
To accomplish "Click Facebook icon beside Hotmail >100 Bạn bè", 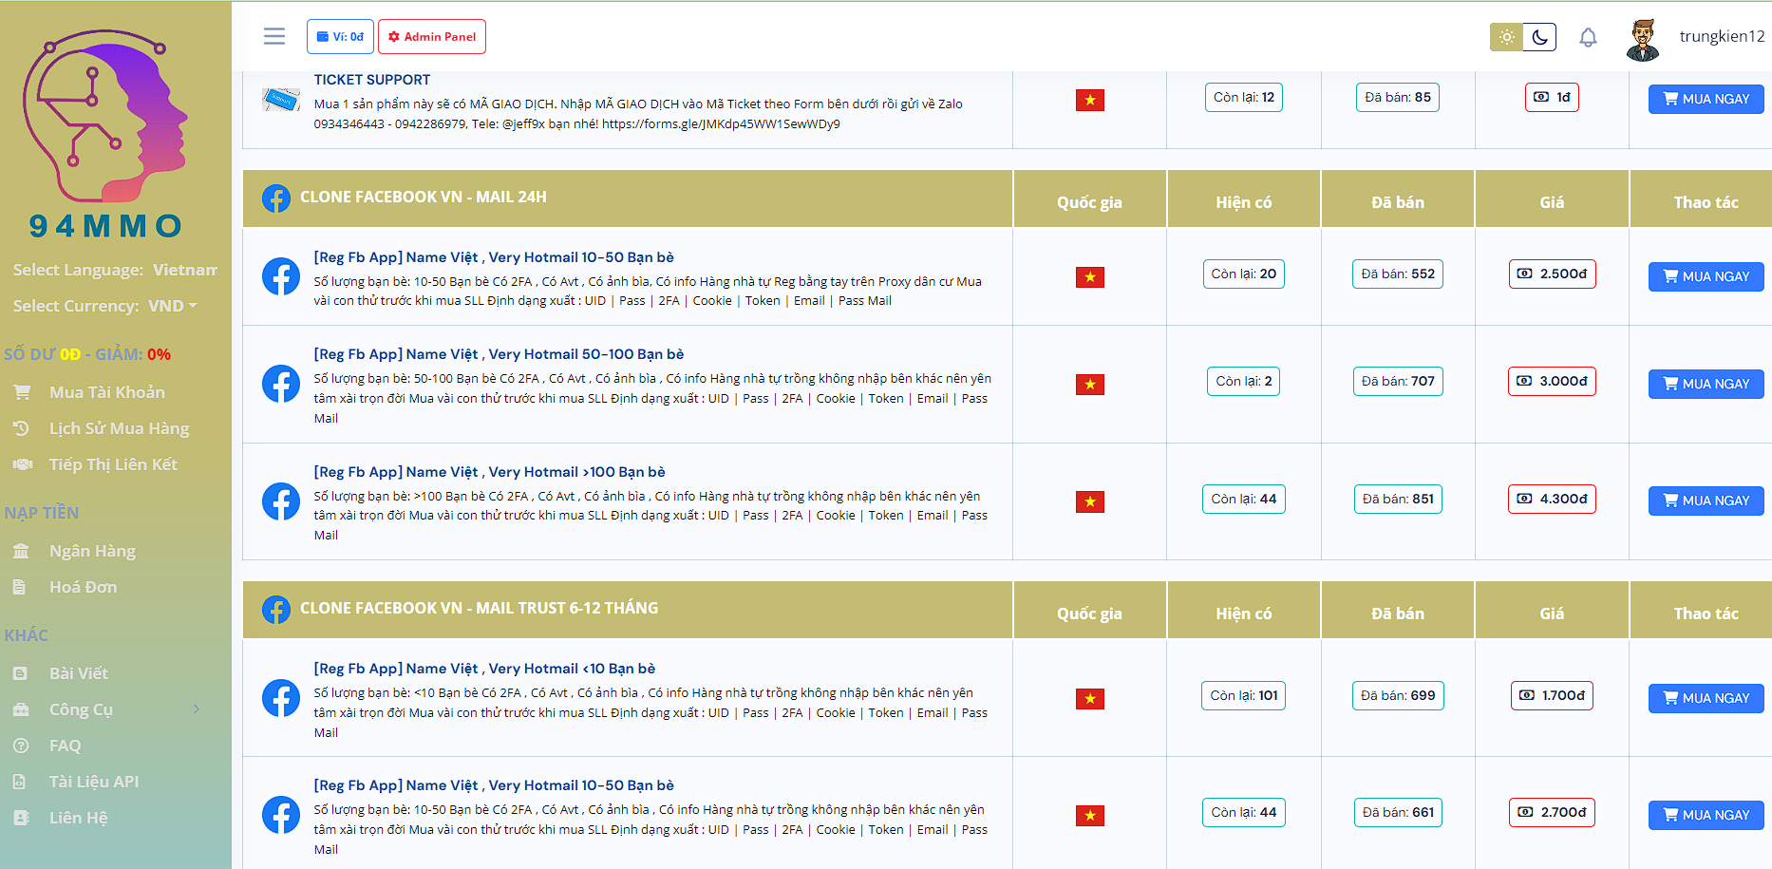I will (x=281, y=501).
